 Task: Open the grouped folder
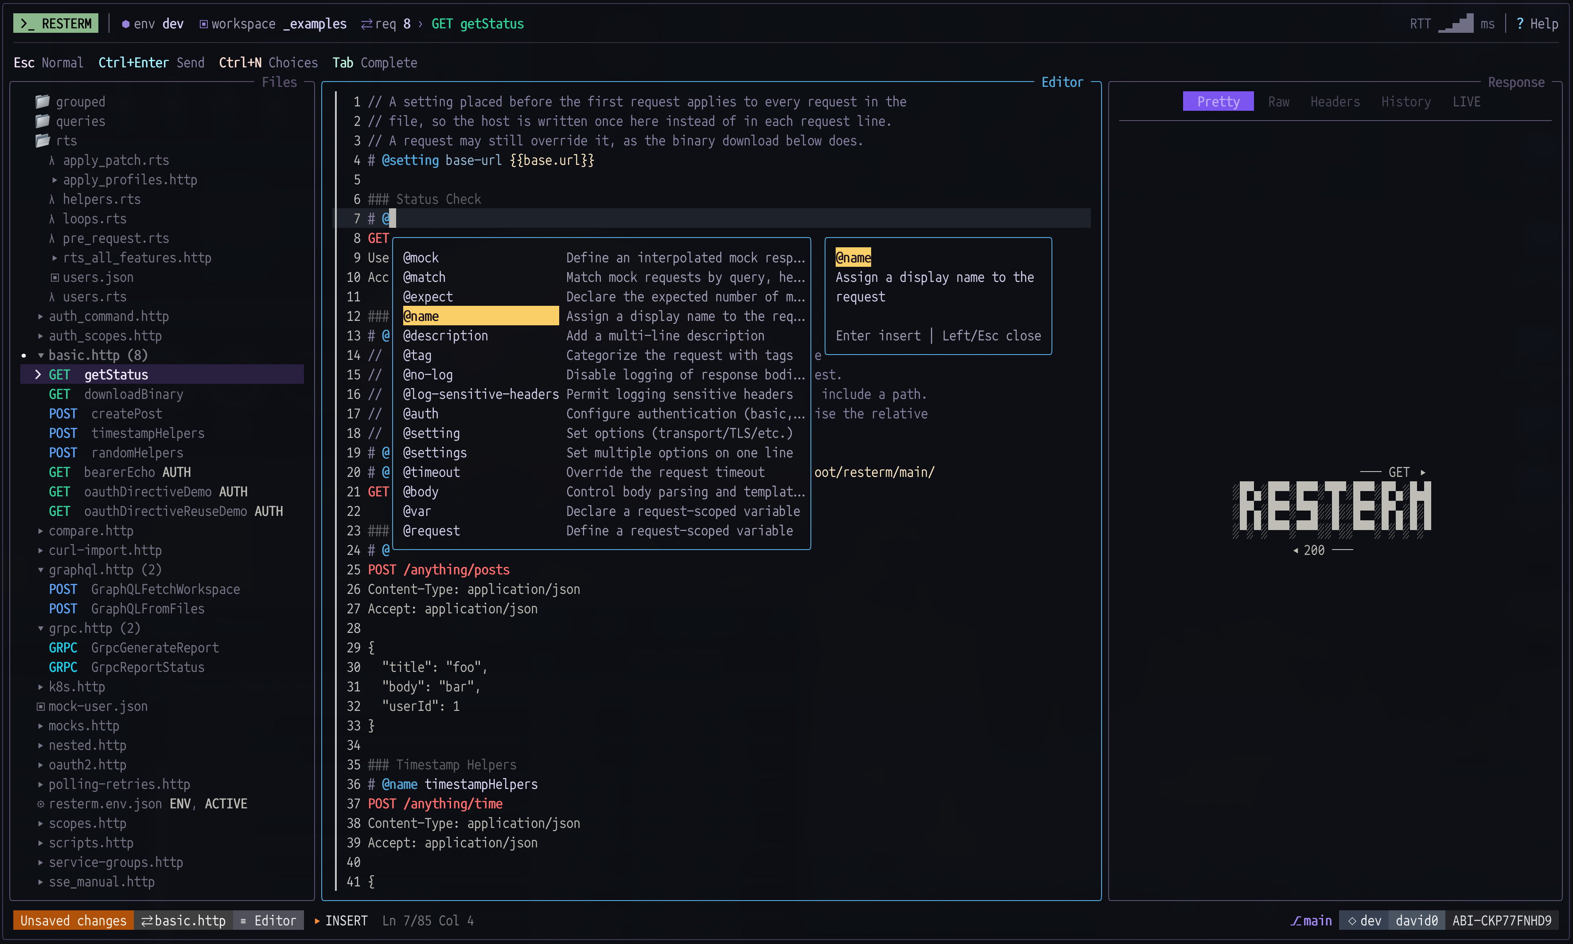tap(70, 102)
